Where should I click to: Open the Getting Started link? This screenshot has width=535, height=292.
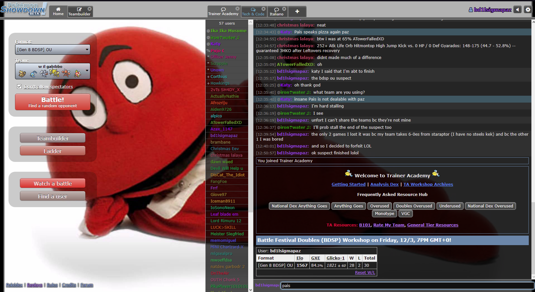[x=348, y=185]
